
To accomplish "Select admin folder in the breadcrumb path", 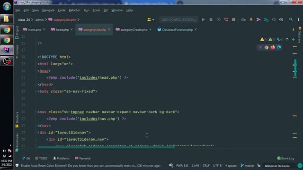I will coord(40,20).
